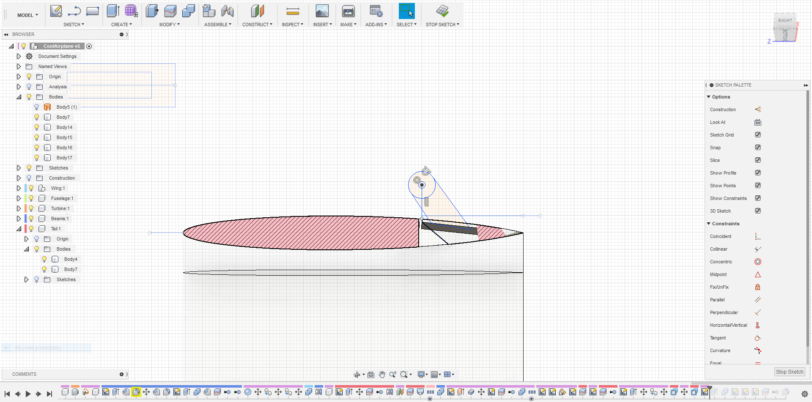812x402 pixels.
Task: Toggle the Snap checkbox
Action: tap(758, 148)
